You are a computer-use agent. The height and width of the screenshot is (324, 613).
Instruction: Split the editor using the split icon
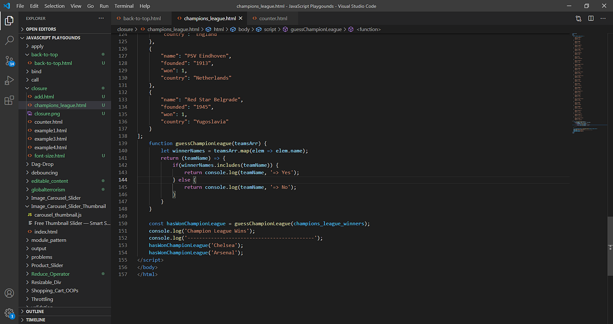click(591, 18)
